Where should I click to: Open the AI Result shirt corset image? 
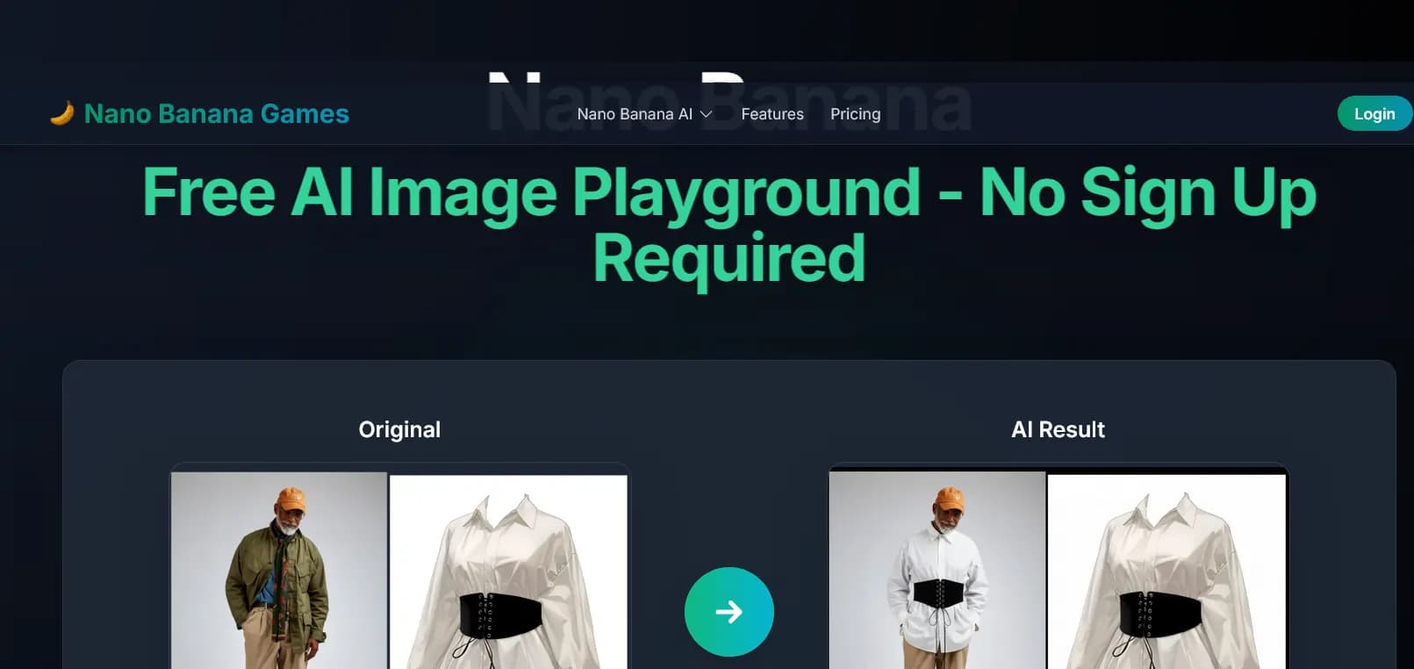tap(1166, 572)
